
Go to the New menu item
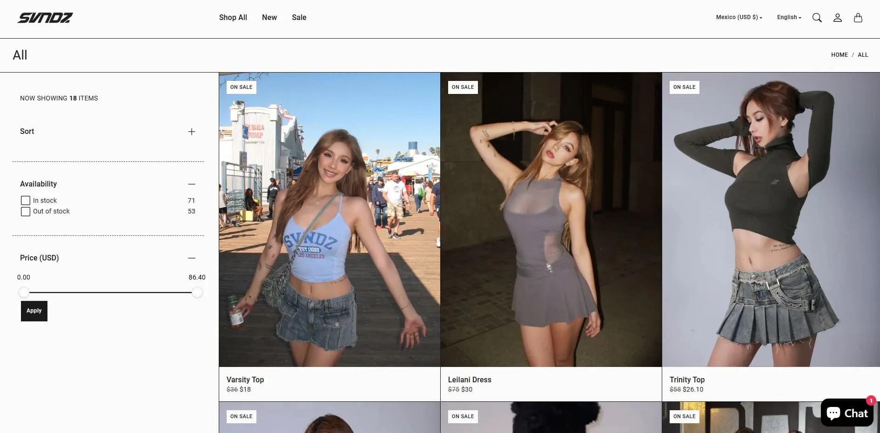[269, 17]
